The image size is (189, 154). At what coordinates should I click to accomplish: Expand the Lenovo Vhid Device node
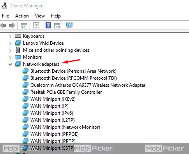click(11, 44)
